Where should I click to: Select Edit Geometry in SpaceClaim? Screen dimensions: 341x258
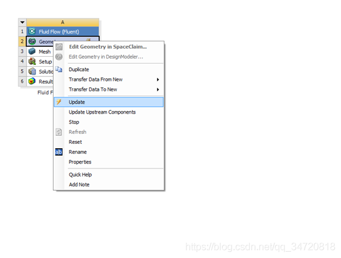(108, 47)
